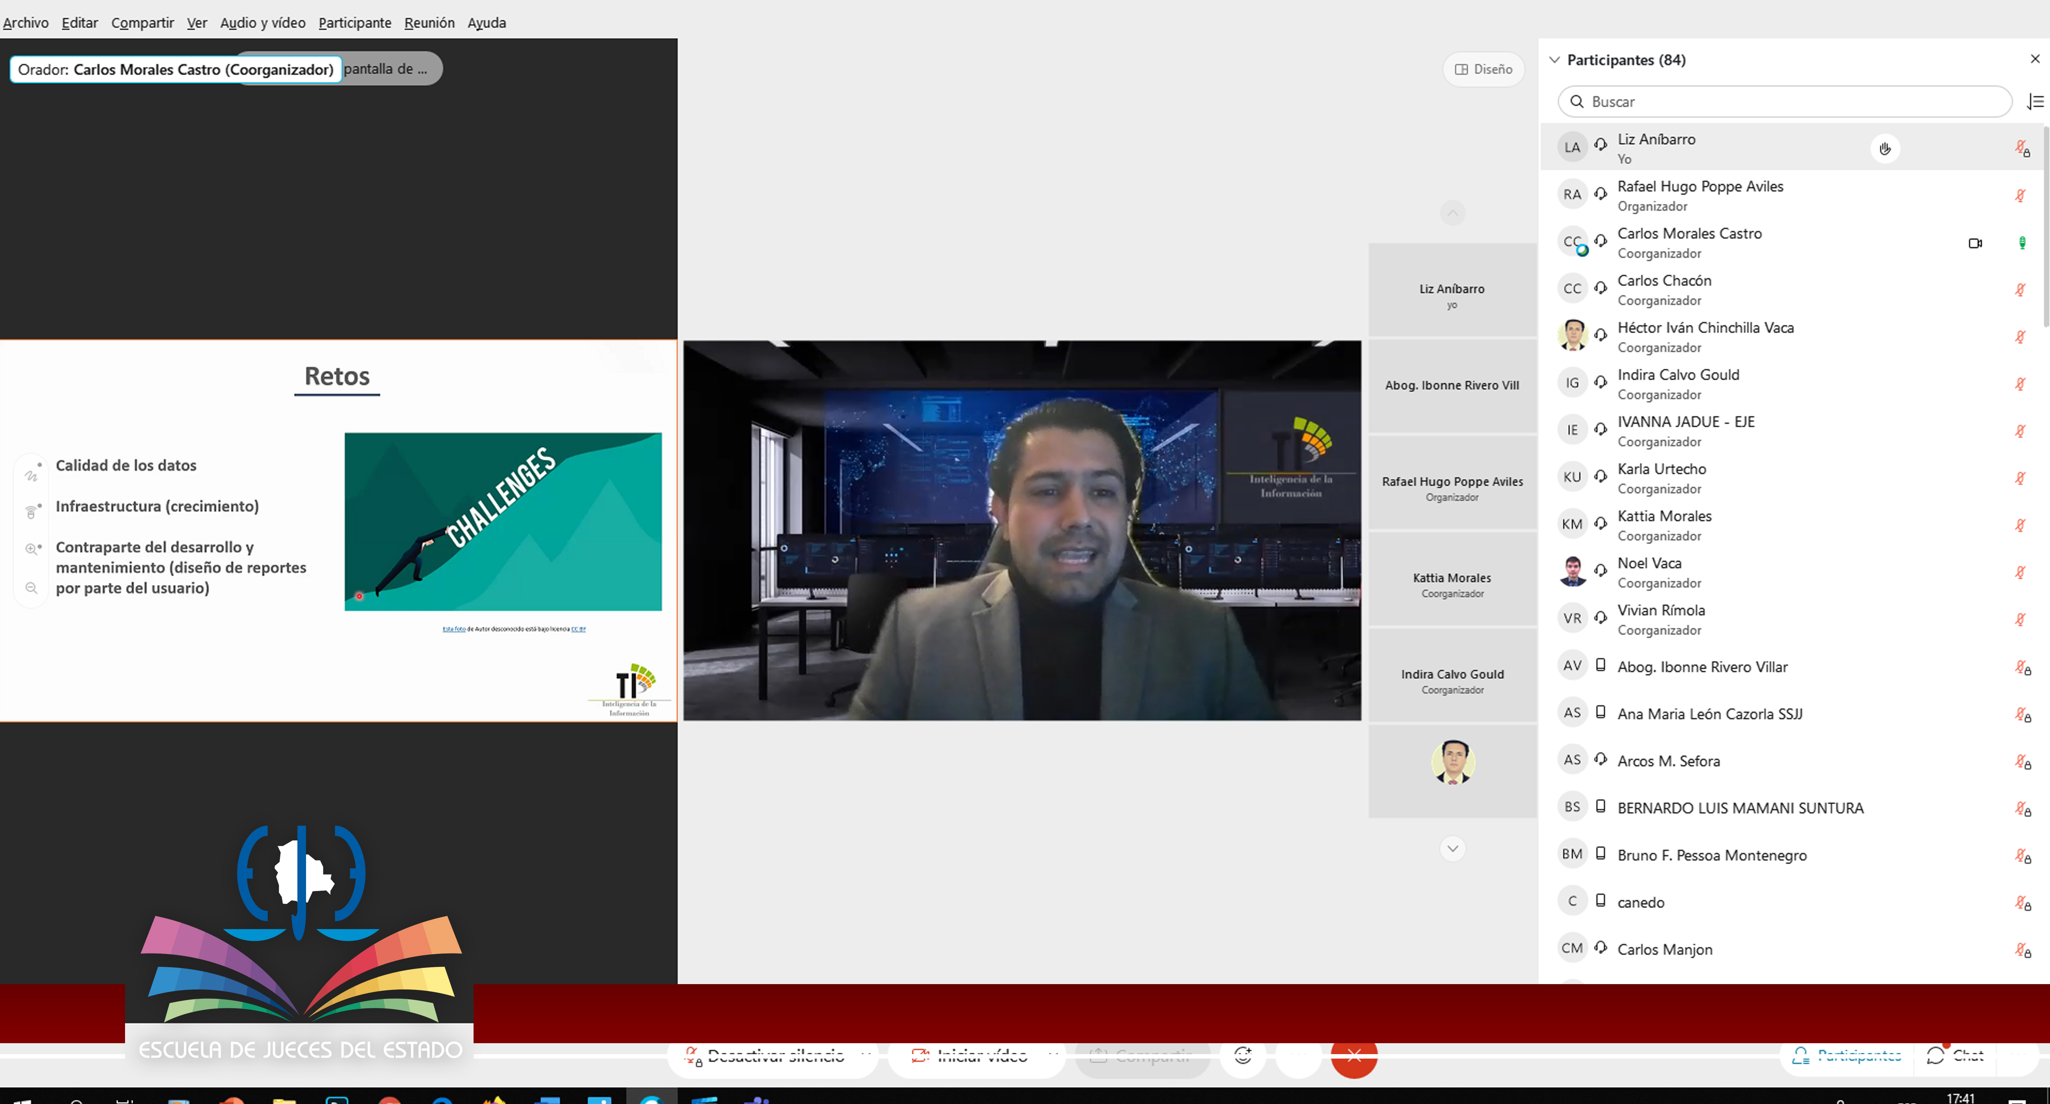The image size is (2050, 1104).
Task: Open the Chat panel button
Action: pos(1954,1055)
